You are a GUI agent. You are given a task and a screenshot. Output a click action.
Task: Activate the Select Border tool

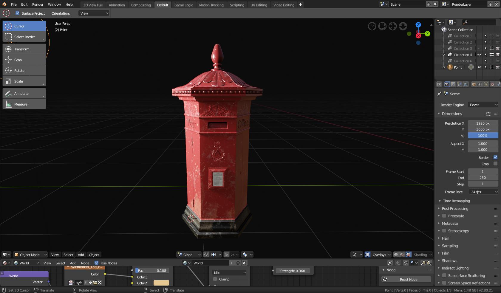click(x=24, y=37)
